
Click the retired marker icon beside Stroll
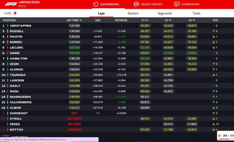[4, 119]
